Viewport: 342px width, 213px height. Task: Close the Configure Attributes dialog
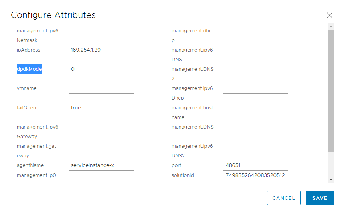(330, 15)
